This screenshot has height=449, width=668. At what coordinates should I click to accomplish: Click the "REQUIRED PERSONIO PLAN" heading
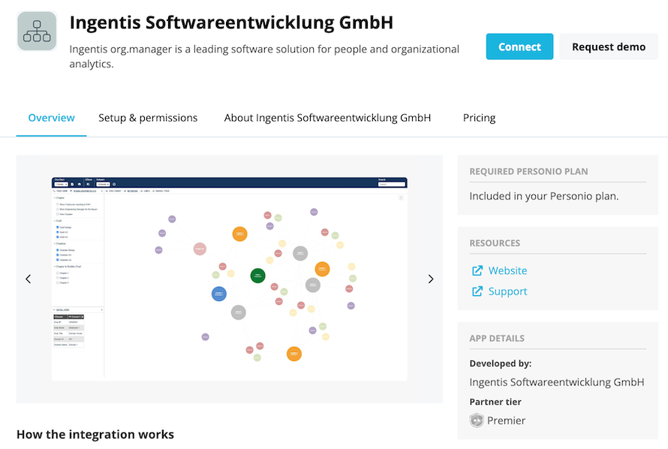(x=528, y=172)
